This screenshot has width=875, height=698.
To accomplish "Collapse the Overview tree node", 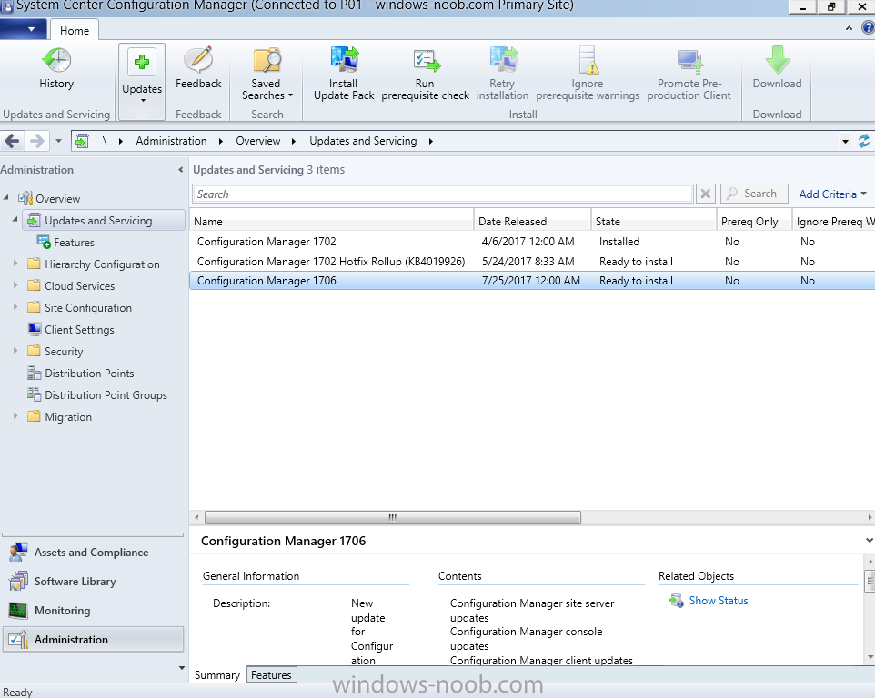I will coord(6,198).
